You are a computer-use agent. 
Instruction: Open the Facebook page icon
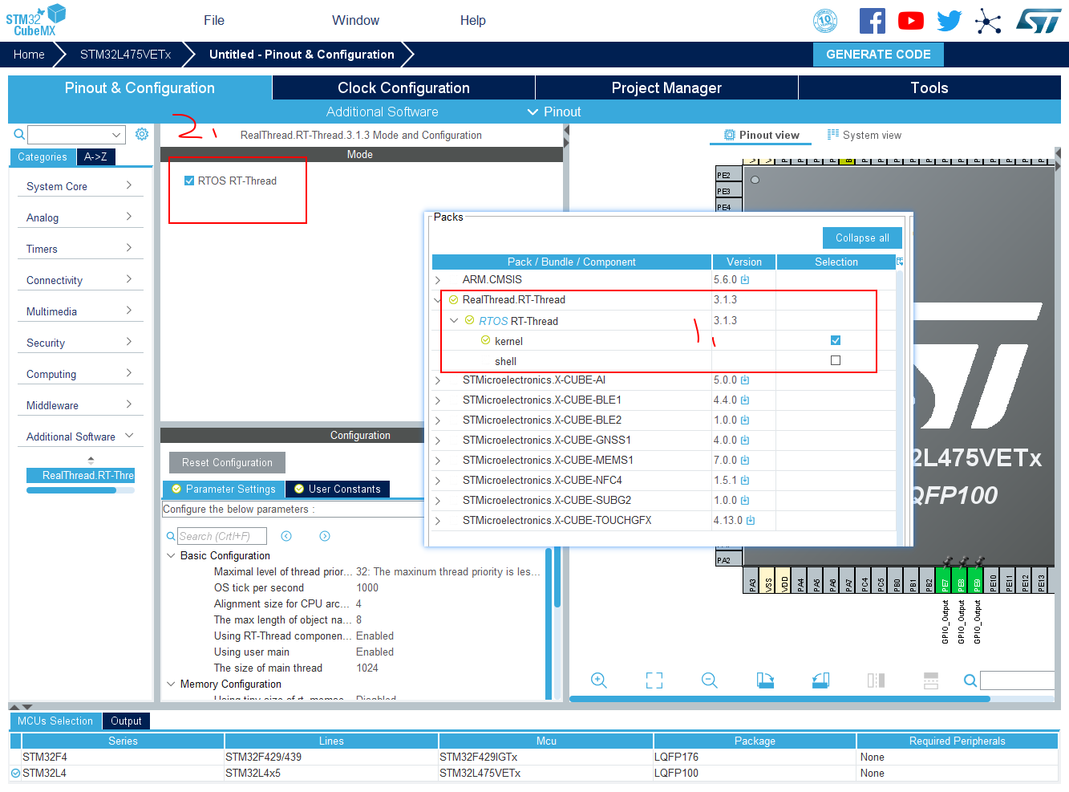click(x=873, y=21)
